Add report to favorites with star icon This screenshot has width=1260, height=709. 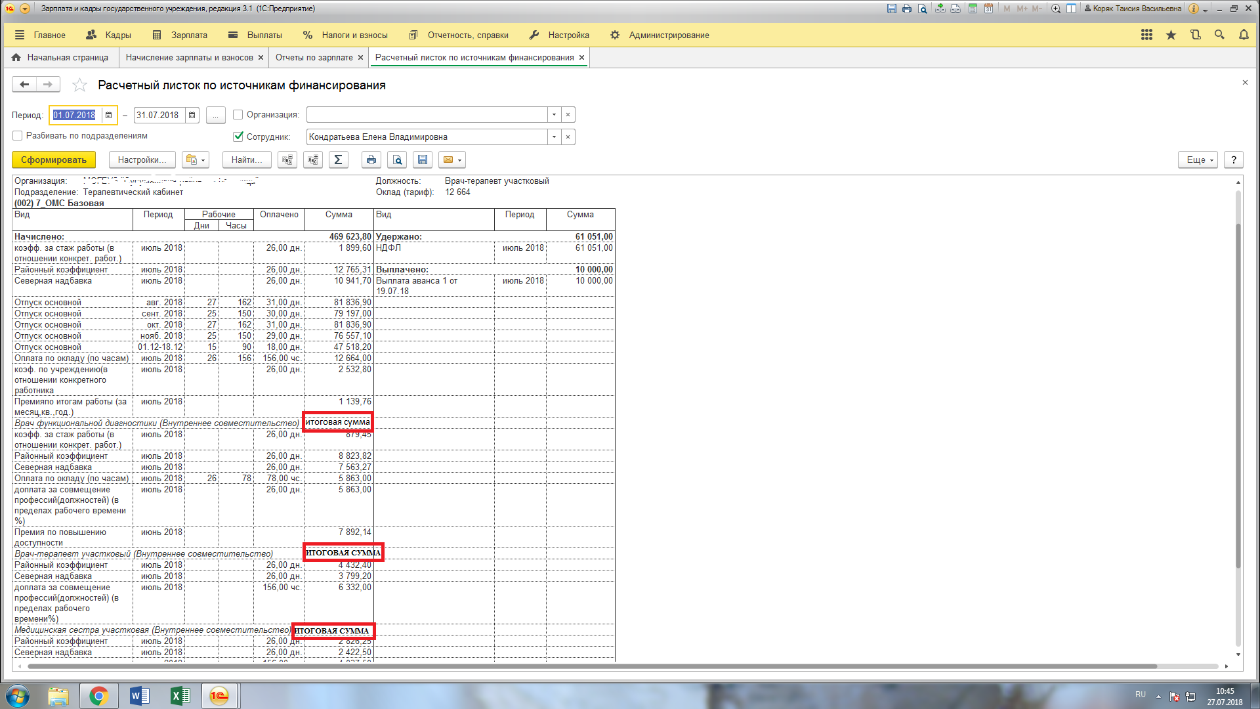click(79, 85)
